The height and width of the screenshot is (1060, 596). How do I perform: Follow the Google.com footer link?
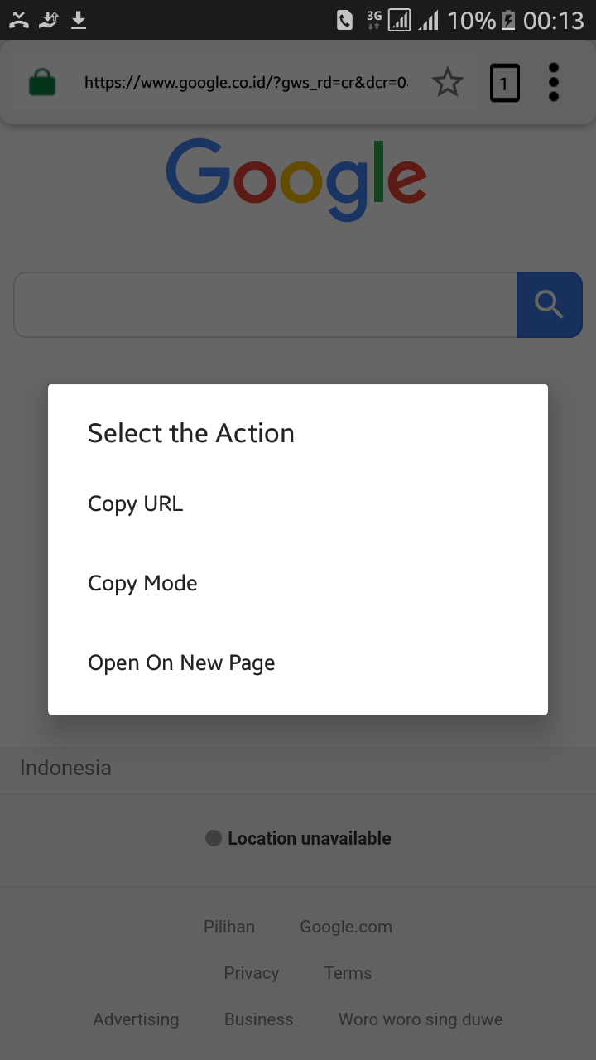click(x=346, y=927)
